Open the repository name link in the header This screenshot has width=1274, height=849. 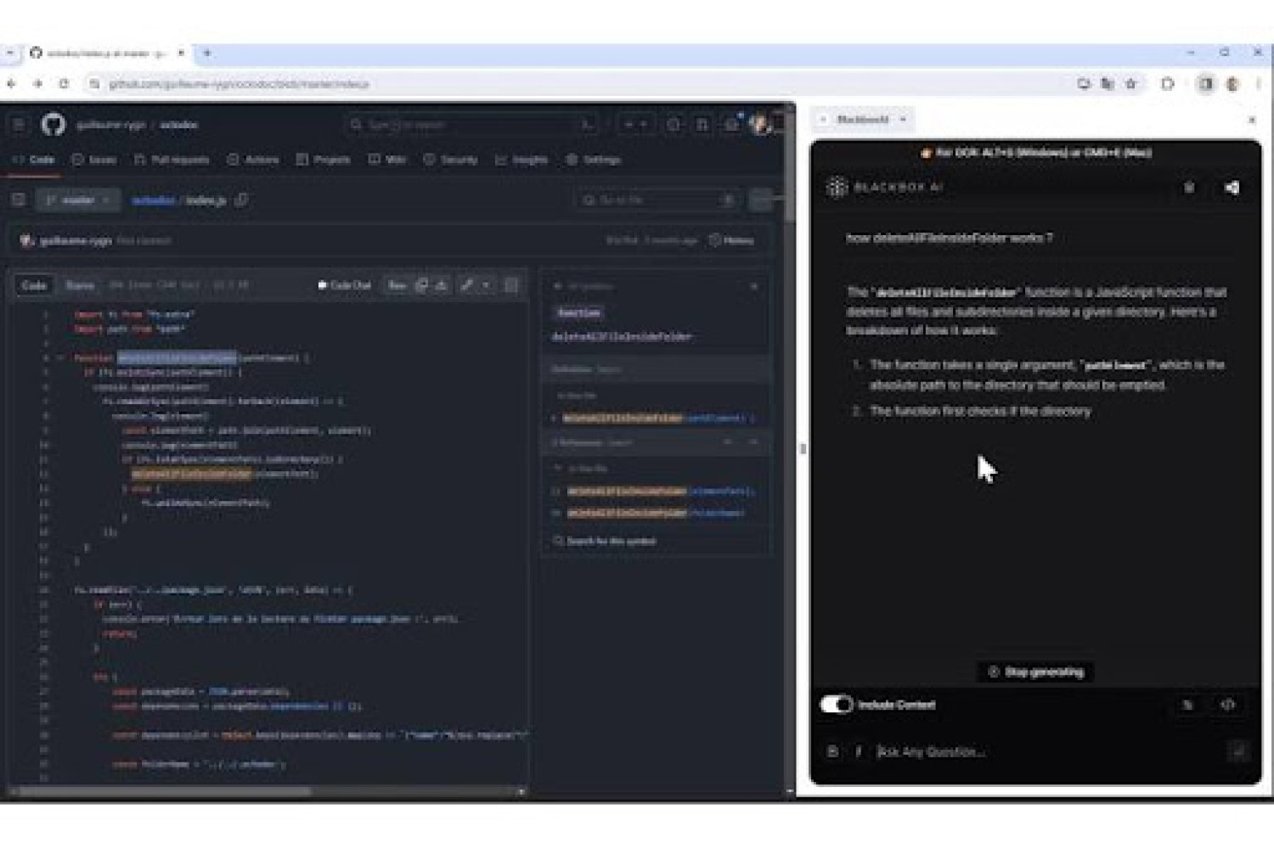(x=179, y=125)
